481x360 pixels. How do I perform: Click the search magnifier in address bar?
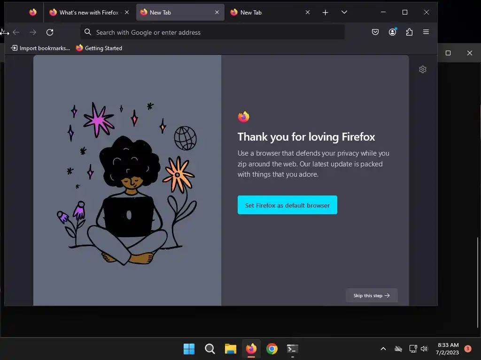pyautogui.click(x=88, y=32)
